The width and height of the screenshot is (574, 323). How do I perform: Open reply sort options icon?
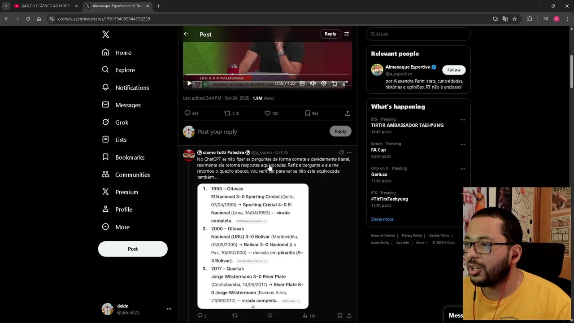pos(347,34)
